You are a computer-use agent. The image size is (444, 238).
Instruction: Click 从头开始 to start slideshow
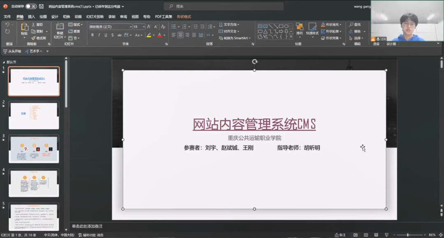click(x=14, y=51)
